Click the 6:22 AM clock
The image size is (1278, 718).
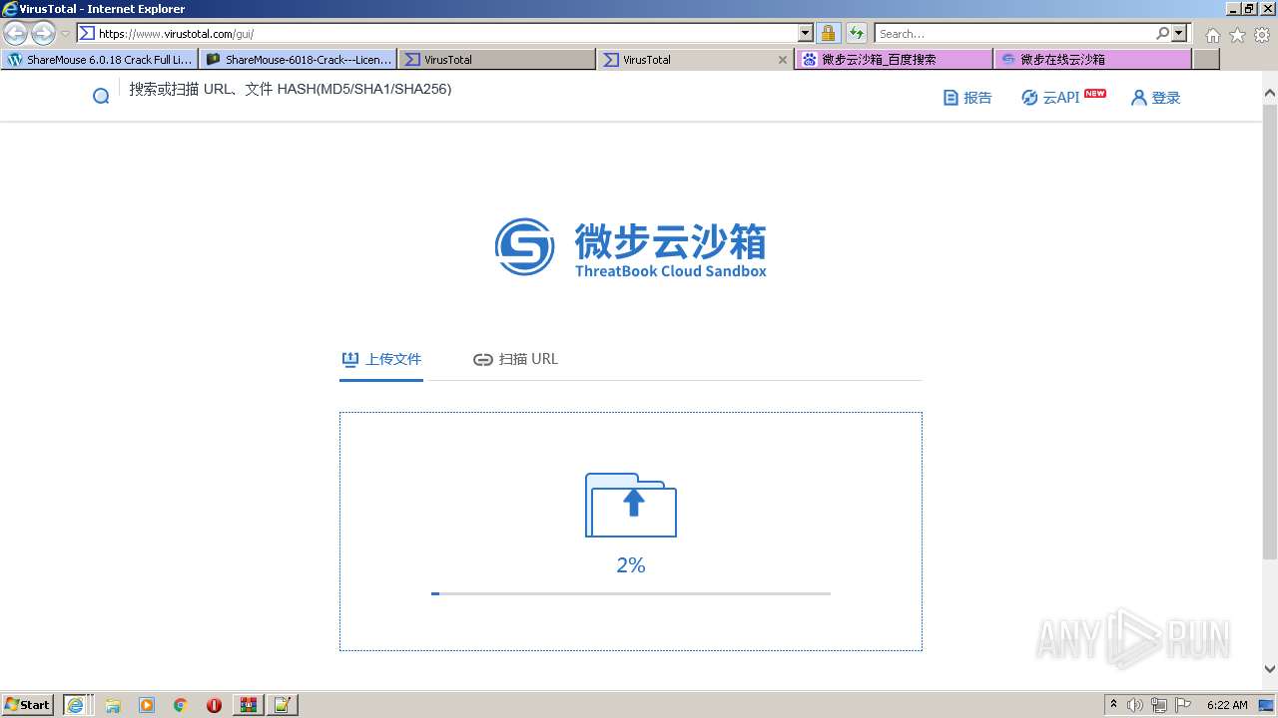coord(1227,705)
